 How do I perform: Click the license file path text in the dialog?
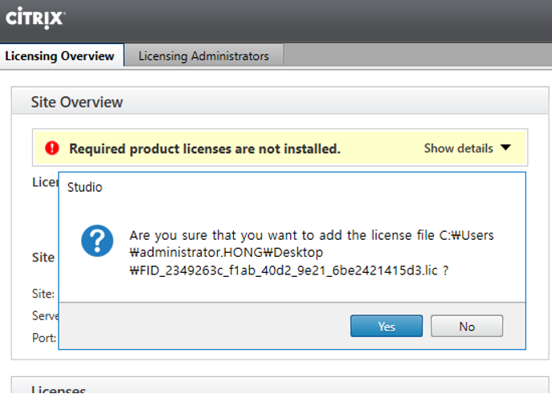pyautogui.click(x=311, y=253)
